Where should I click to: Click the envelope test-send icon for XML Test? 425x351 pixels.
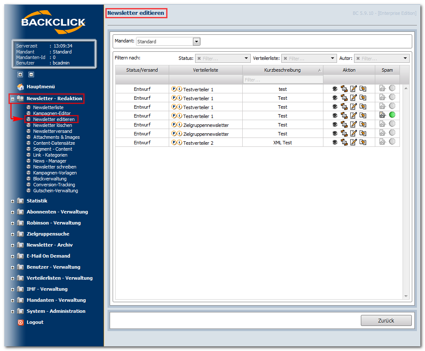344,142
